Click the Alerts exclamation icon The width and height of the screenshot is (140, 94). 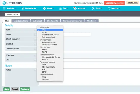44,8
